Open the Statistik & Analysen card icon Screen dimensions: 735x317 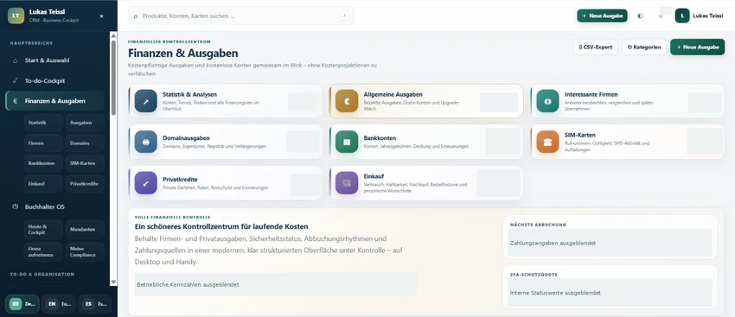(x=146, y=101)
